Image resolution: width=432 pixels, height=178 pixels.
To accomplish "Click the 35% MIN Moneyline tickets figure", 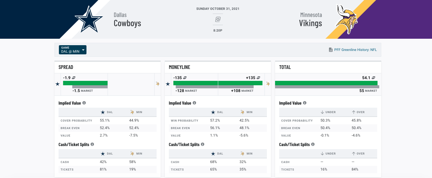I will click(x=243, y=169).
